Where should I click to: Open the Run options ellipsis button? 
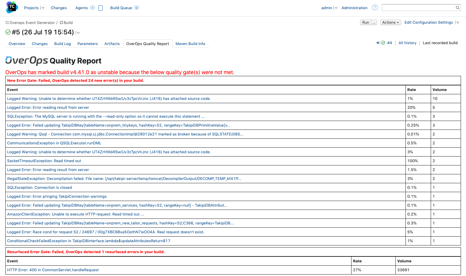coord(374,23)
